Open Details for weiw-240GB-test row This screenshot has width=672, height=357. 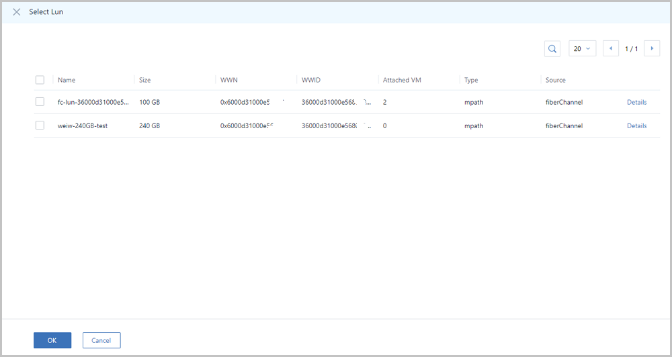tap(637, 126)
